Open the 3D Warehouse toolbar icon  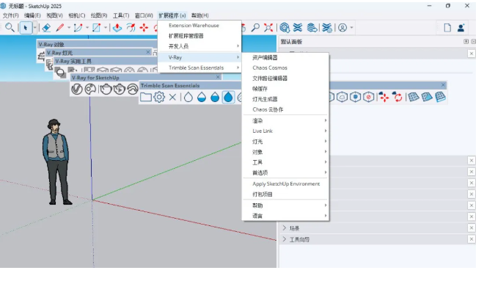point(285,28)
